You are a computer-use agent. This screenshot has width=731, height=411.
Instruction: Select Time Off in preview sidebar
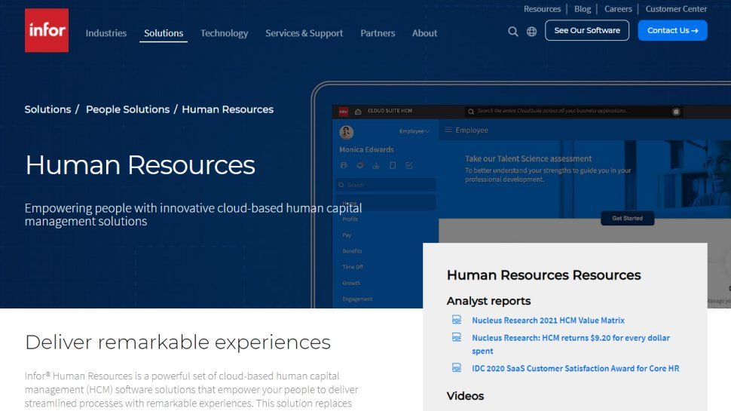click(x=353, y=267)
